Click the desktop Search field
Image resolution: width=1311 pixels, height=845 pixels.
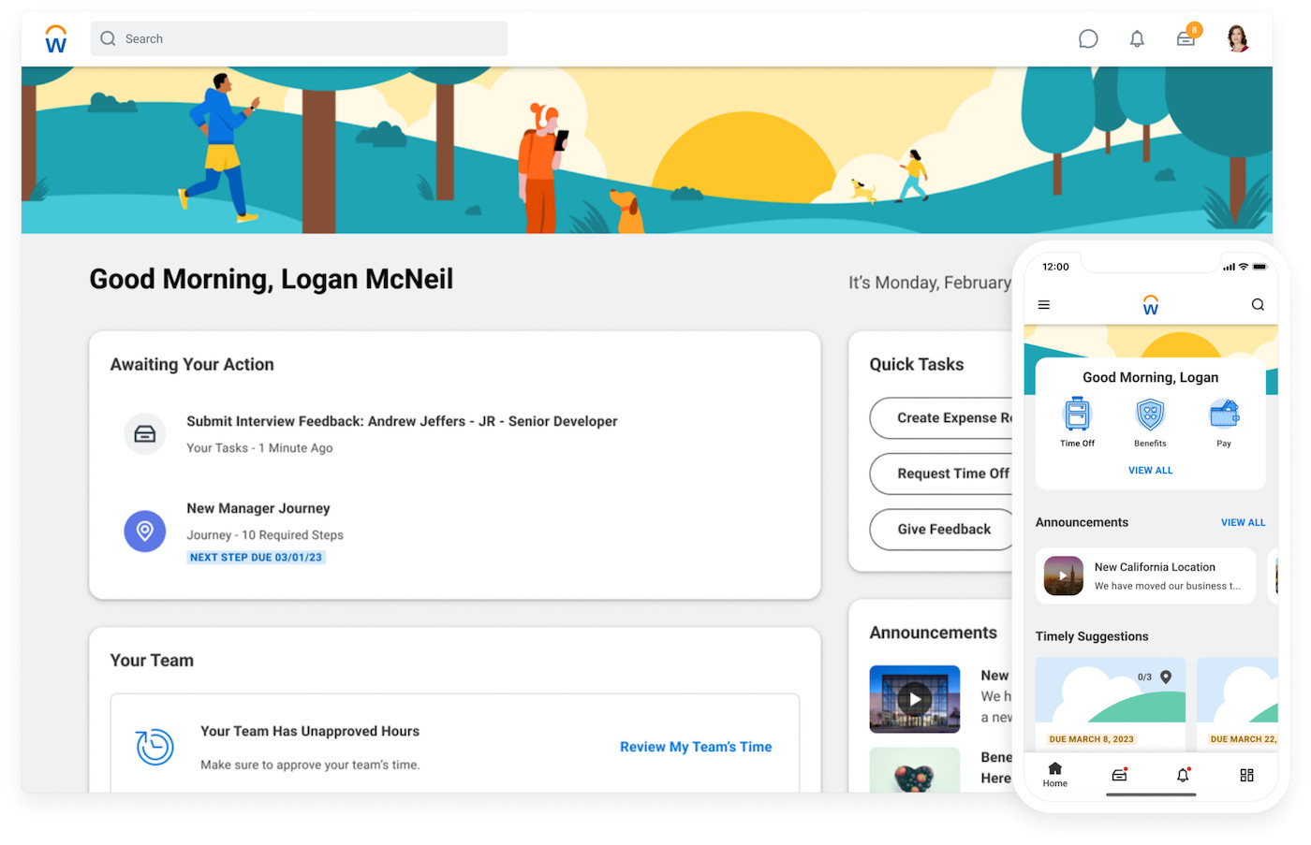[299, 38]
